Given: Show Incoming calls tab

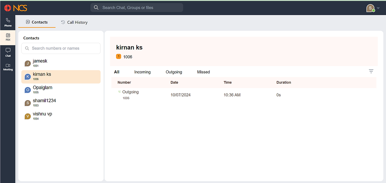Looking at the screenshot, I should [143, 72].
